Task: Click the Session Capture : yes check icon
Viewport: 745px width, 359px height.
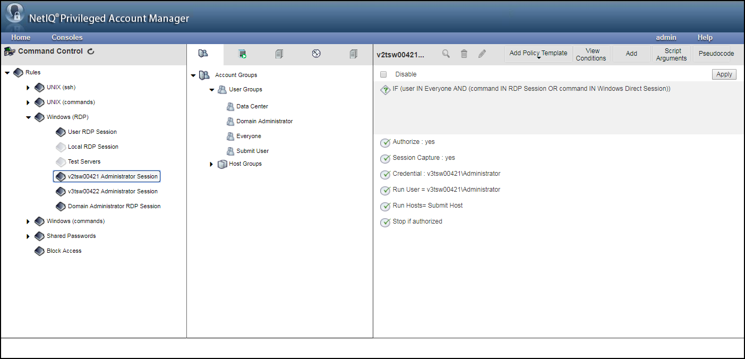Action: [386, 159]
